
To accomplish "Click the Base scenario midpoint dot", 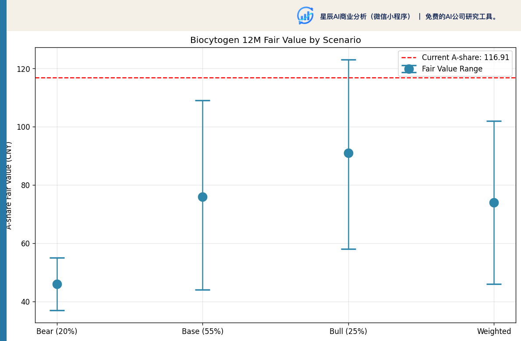I will coord(203,197).
